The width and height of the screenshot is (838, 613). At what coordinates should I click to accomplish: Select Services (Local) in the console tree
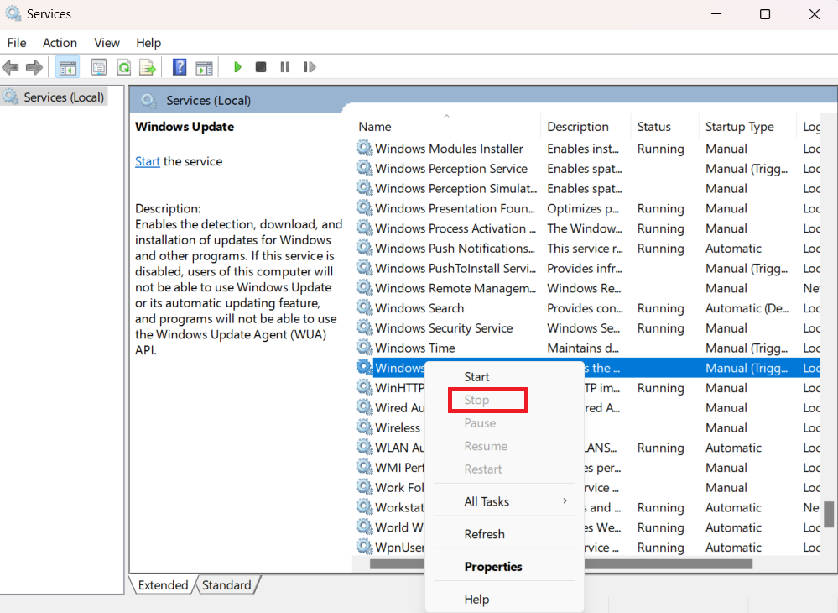point(64,97)
